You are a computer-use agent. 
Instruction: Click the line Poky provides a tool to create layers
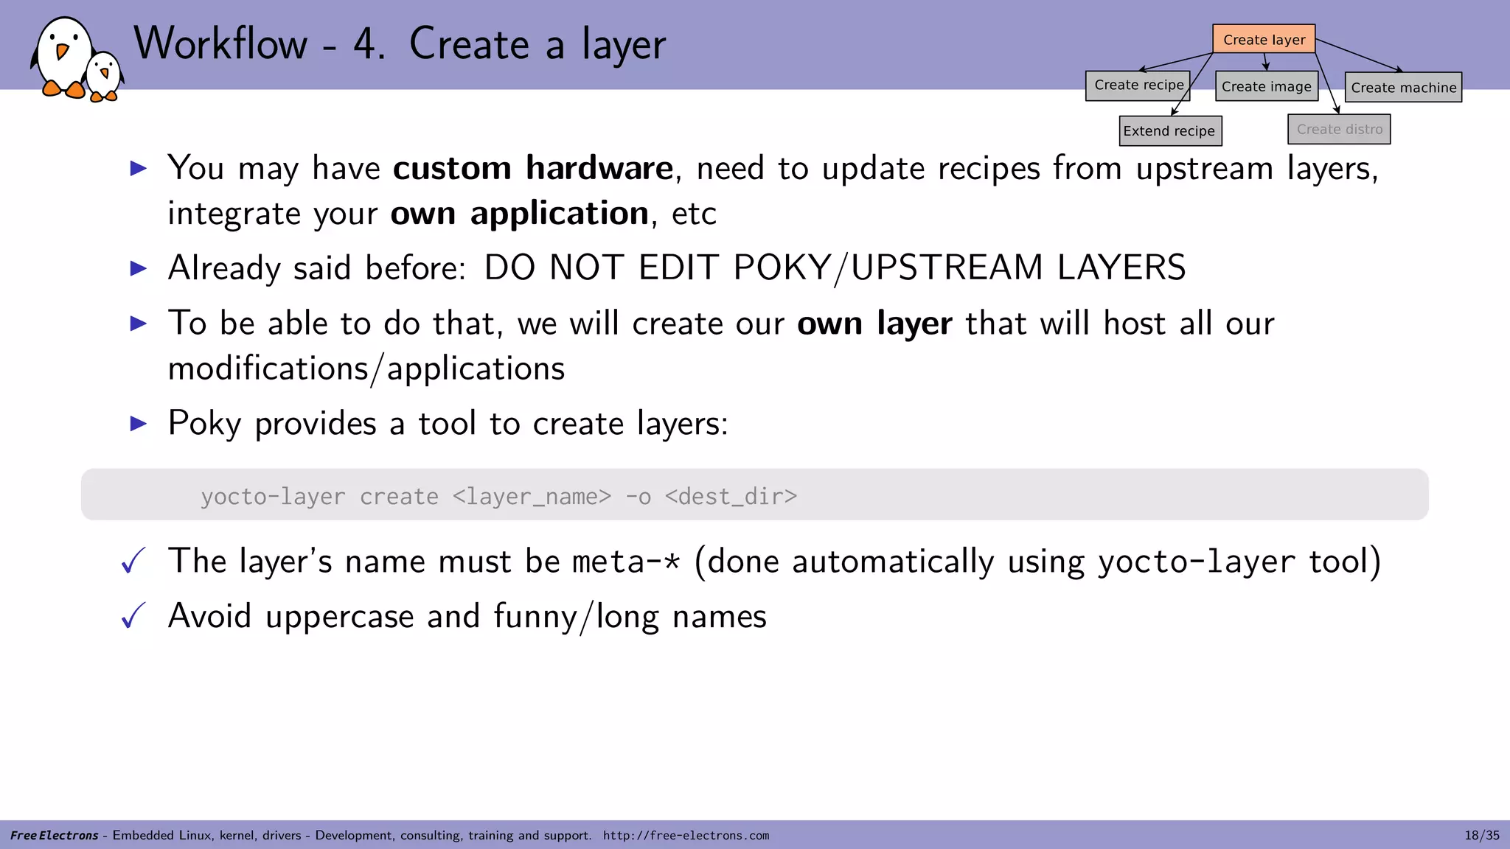448,424
